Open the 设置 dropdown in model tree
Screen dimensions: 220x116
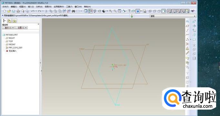21,28
